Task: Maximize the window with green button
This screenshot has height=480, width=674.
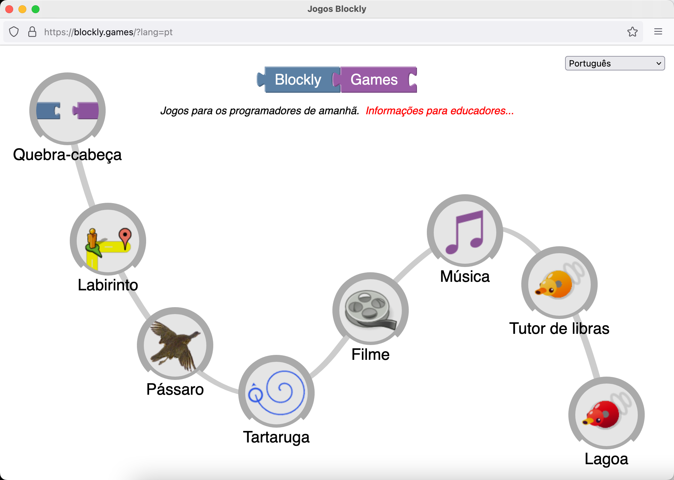Action: [x=36, y=9]
